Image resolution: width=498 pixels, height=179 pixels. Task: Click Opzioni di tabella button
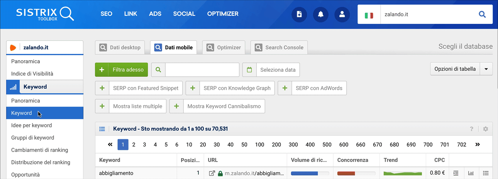point(455,69)
